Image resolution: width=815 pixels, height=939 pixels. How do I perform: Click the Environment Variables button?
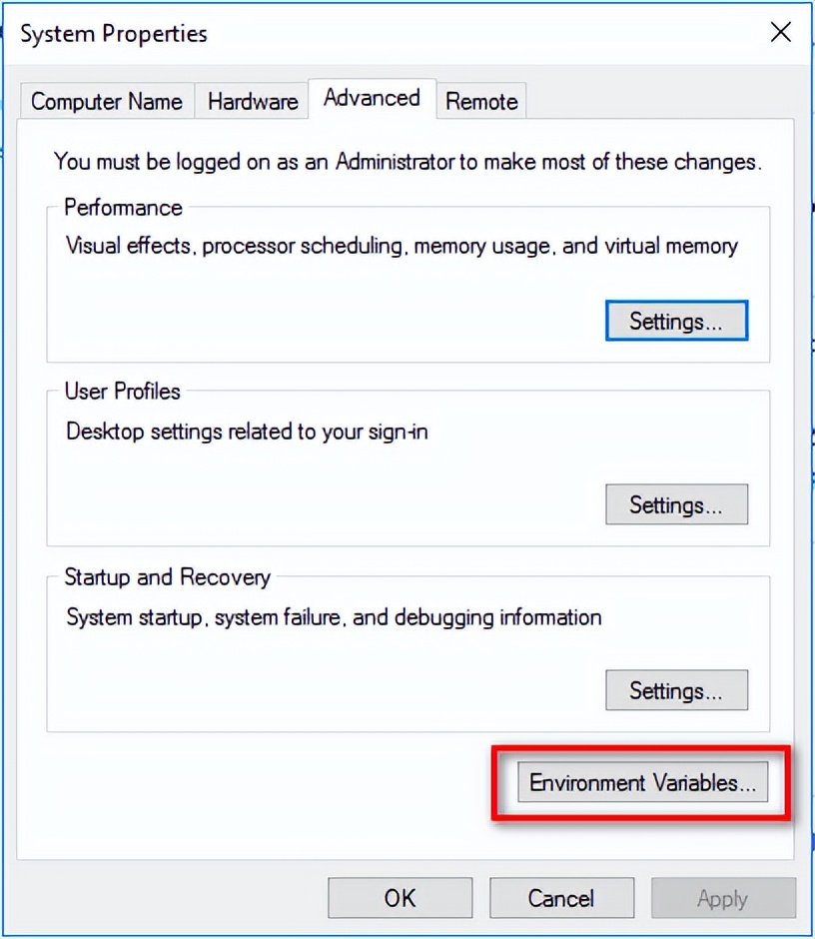642,782
